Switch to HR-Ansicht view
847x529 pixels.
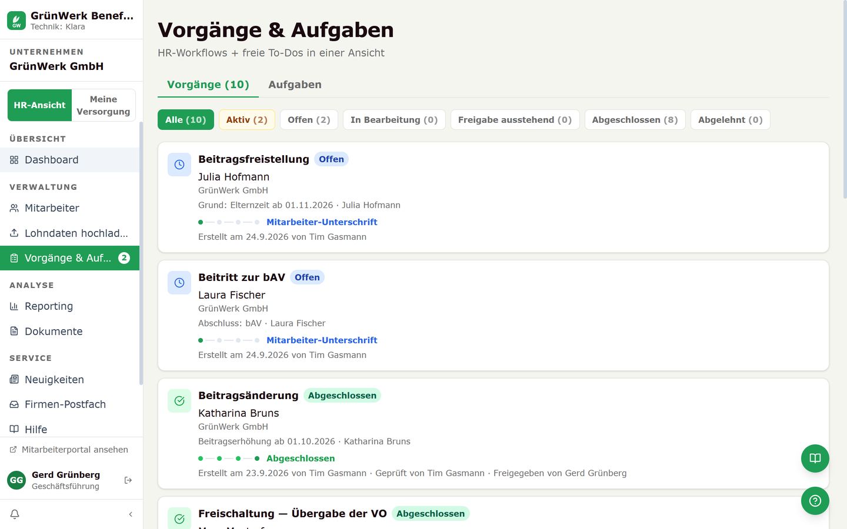39,105
